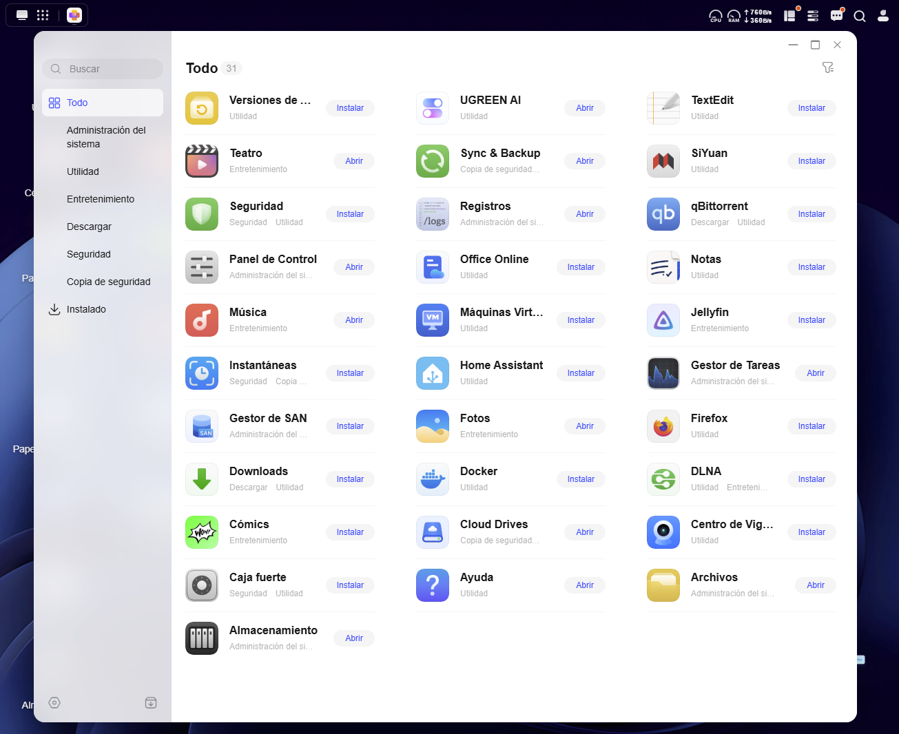
Task: Open App Center settings hexagon icon
Action: [x=54, y=702]
